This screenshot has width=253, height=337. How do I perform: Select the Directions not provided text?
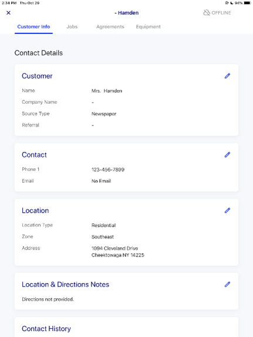point(48,299)
